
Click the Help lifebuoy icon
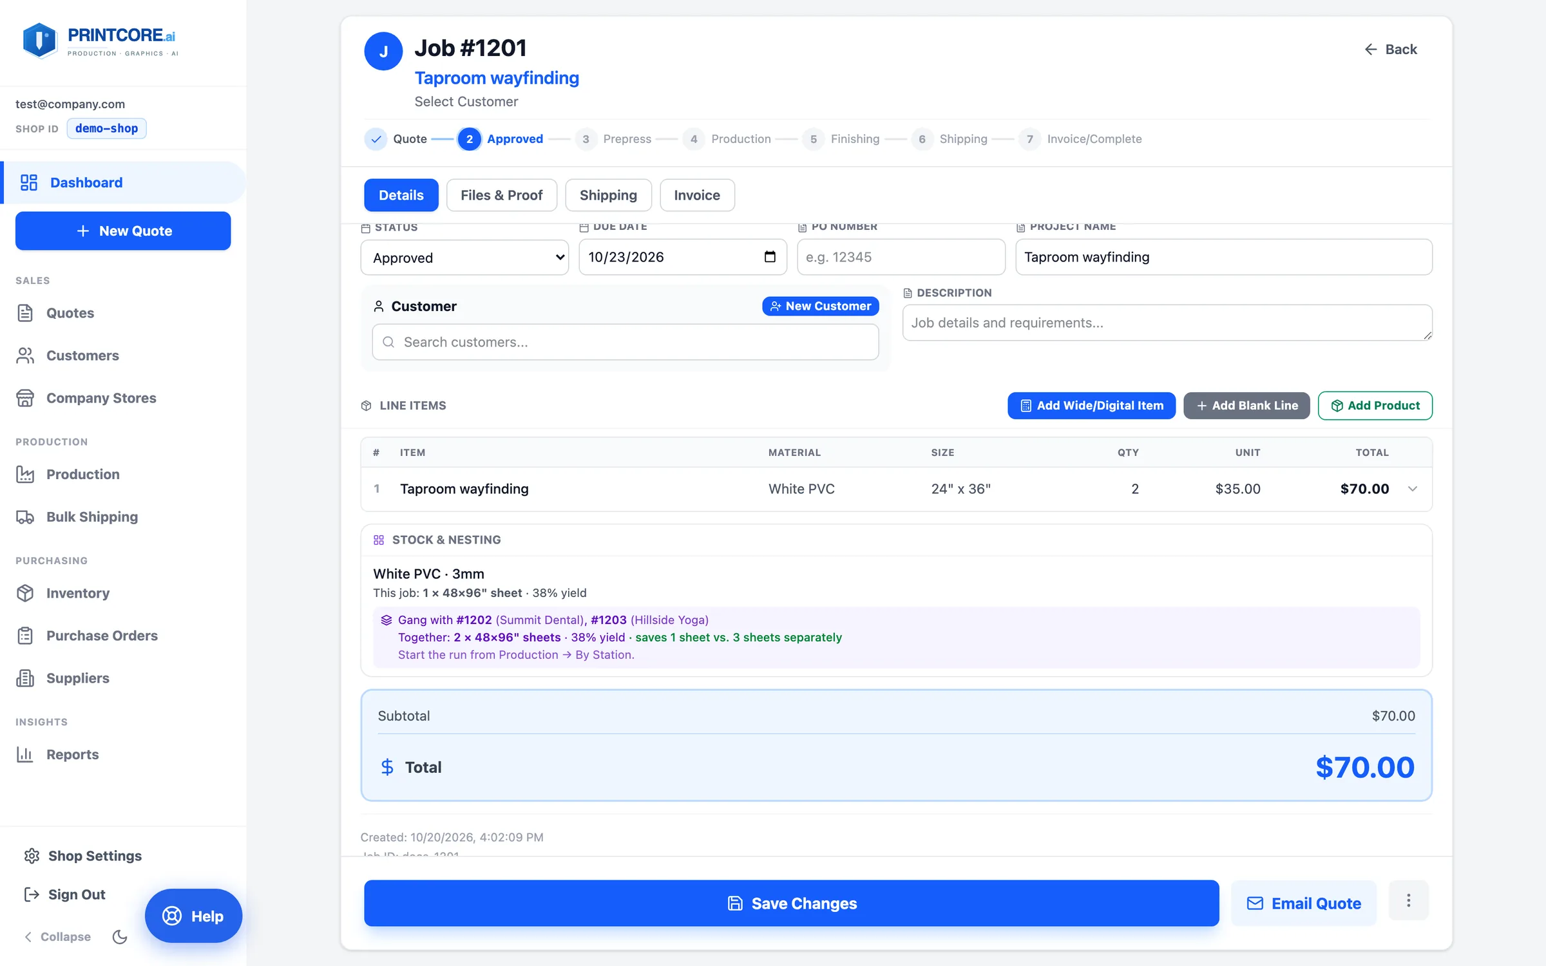172,916
